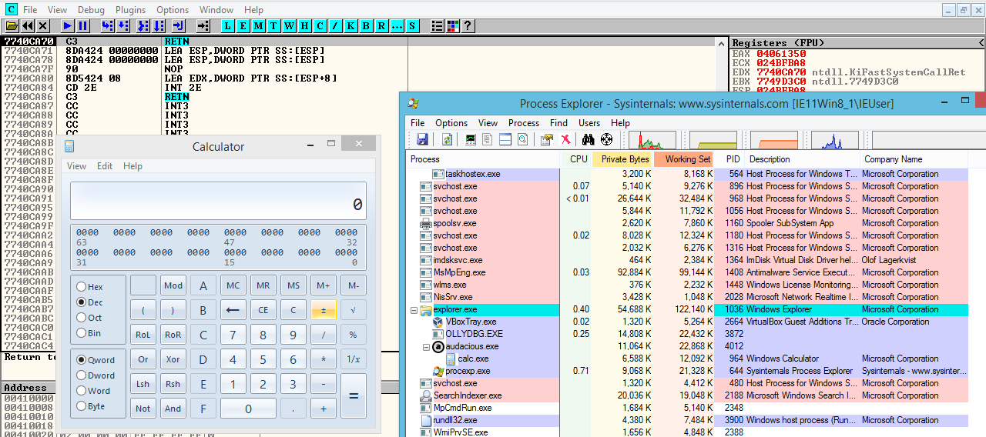Viewport: 986px width, 437px height.
Task: Show Call stack with K button
Action: [351, 26]
